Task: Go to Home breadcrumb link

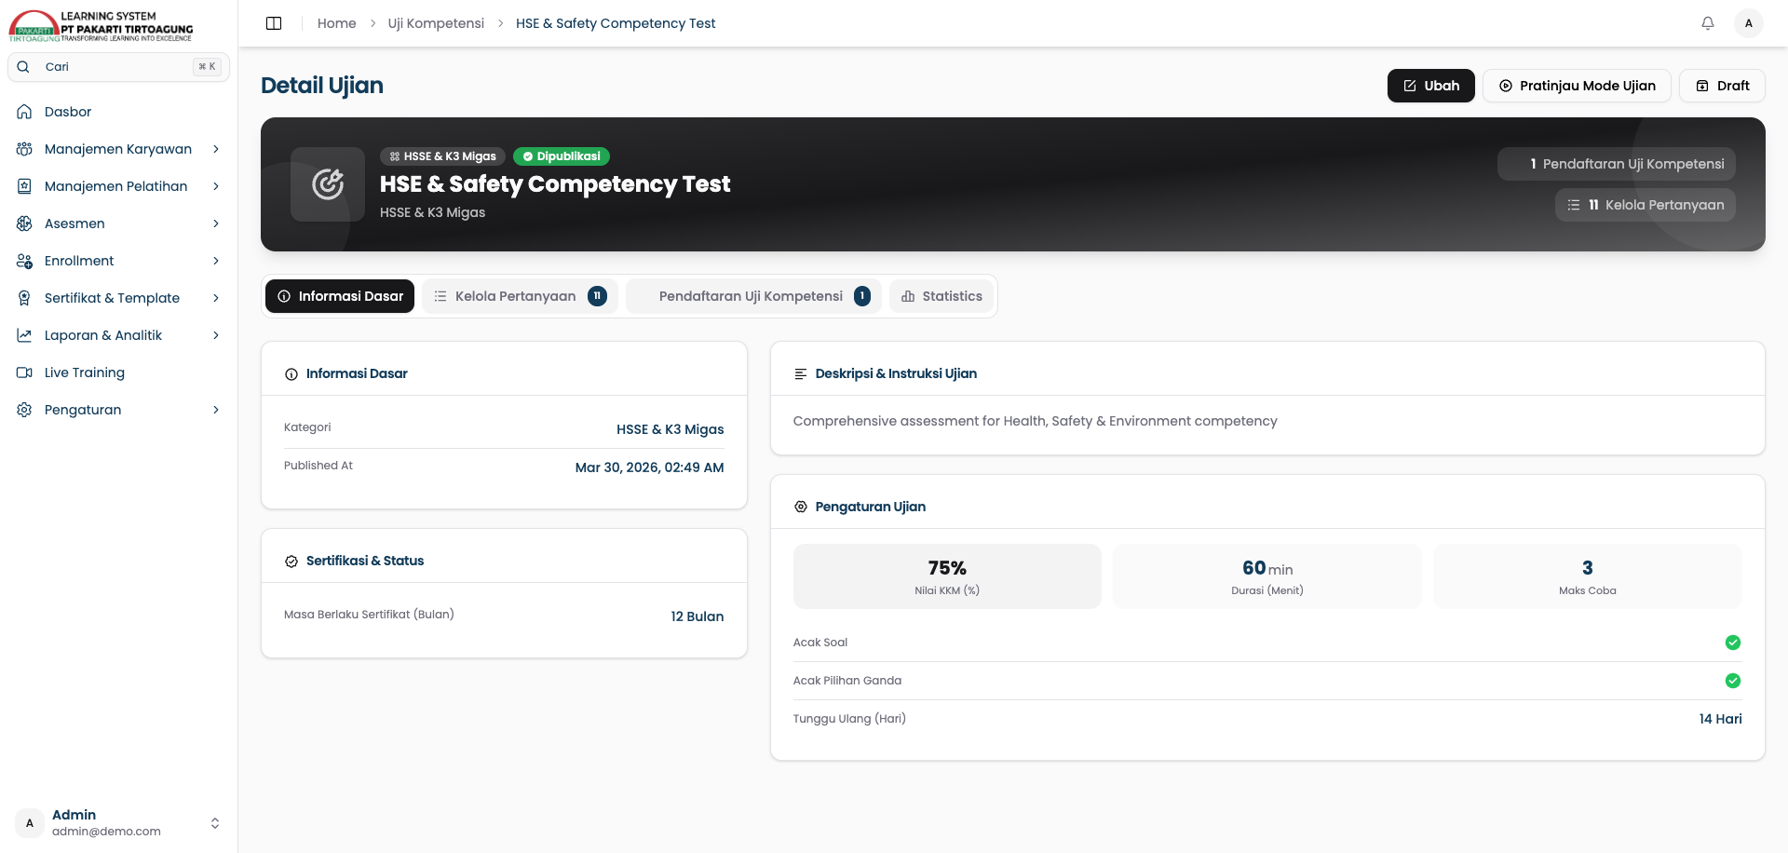Action: coord(337,23)
